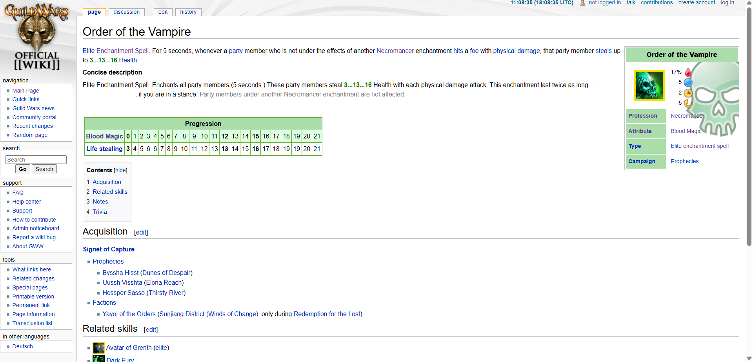Open Admin noticeboard

pyautogui.click(x=36, y=228)
